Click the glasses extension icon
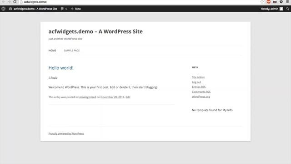The height and width of the screenshot is (164, 291). coord(275,2)
